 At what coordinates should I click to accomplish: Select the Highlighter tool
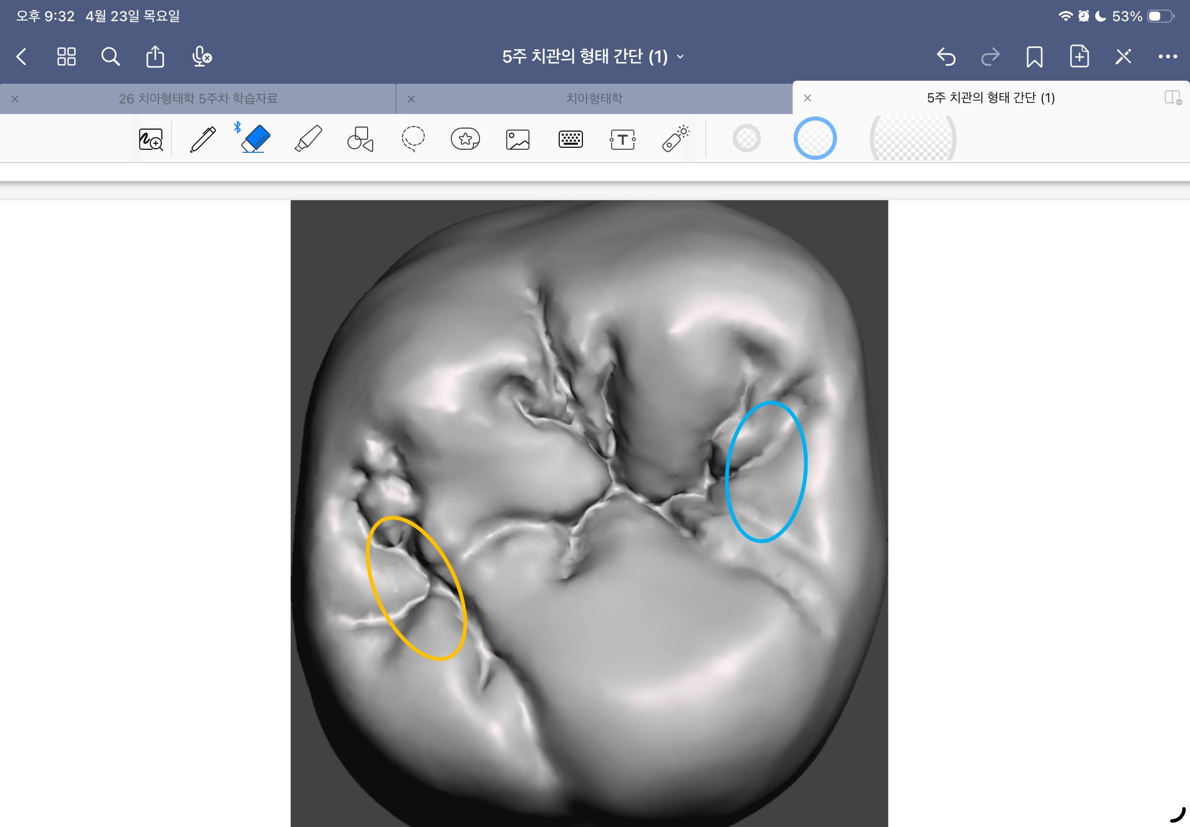coord(308,139)
